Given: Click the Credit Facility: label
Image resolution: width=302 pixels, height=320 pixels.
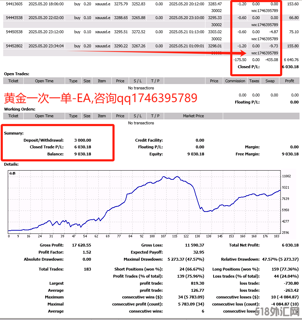Looking at the screenshot, I should (149, 140).
